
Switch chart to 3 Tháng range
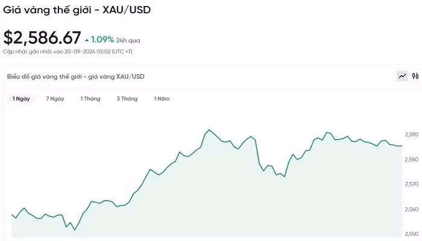[127, 98]
